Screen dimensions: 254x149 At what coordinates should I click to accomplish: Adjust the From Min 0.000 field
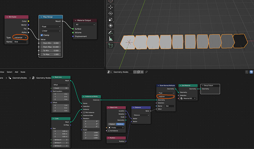[51, 43]
